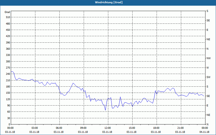This screenshot has height=135, width=216.
Task: Click the 15:00 time axis label
Action: (132, 128)
